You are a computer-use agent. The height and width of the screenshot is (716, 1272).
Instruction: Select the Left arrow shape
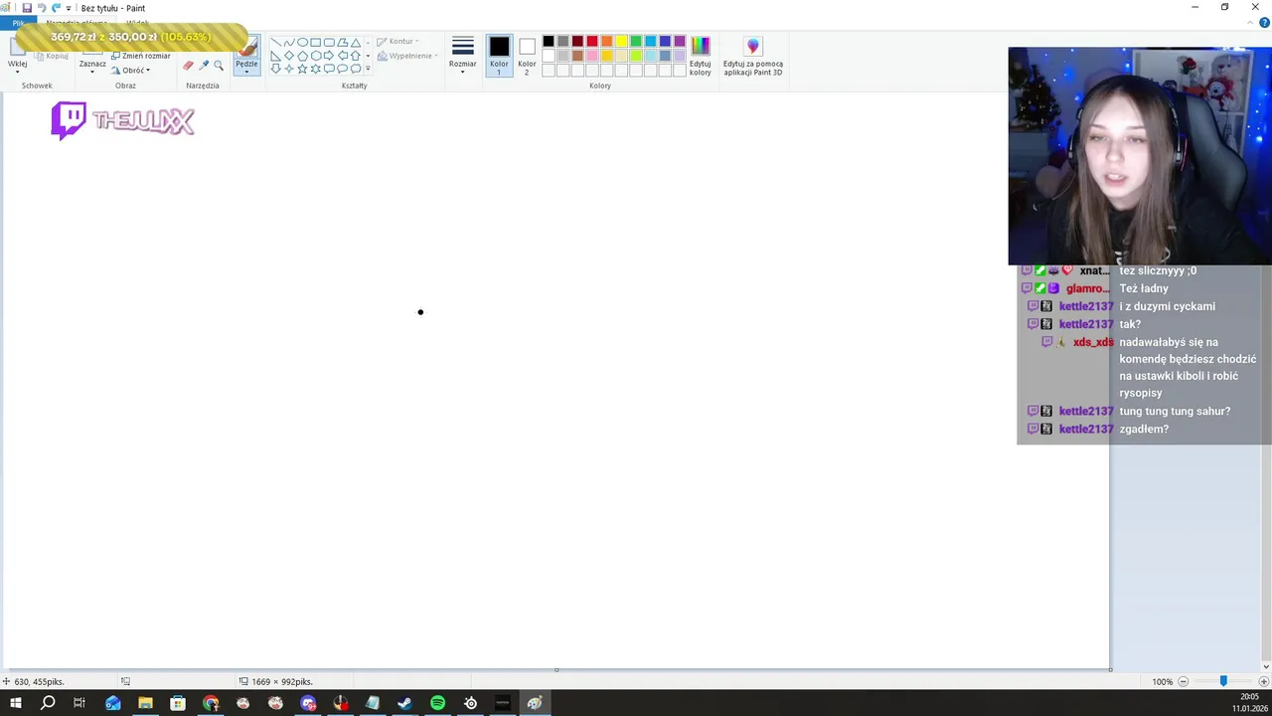point(343,56)
